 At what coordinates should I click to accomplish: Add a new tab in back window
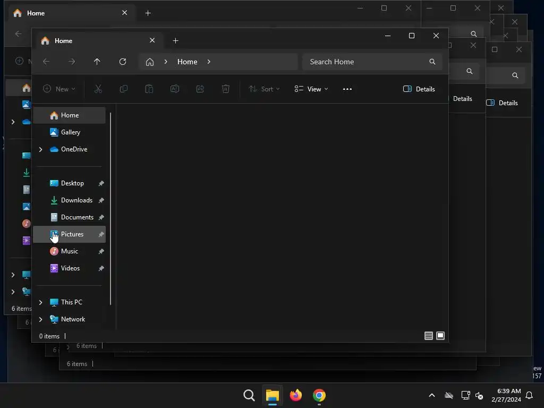(x=148, y=13)
